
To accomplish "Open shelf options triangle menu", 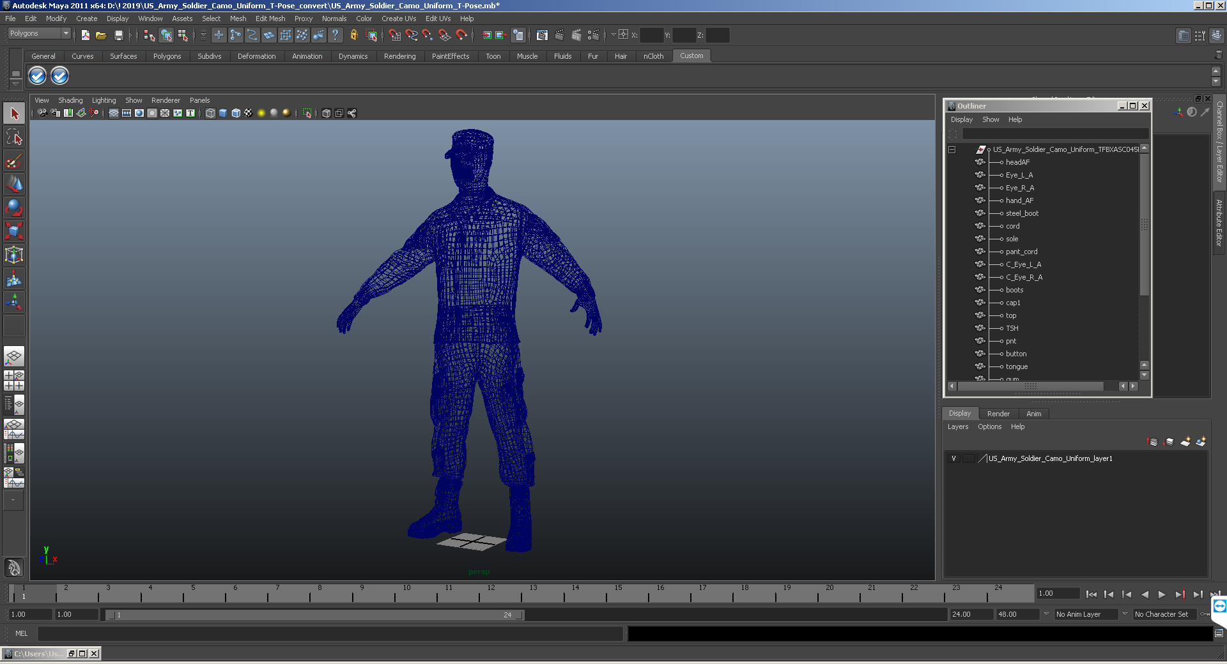I will 16,83.
